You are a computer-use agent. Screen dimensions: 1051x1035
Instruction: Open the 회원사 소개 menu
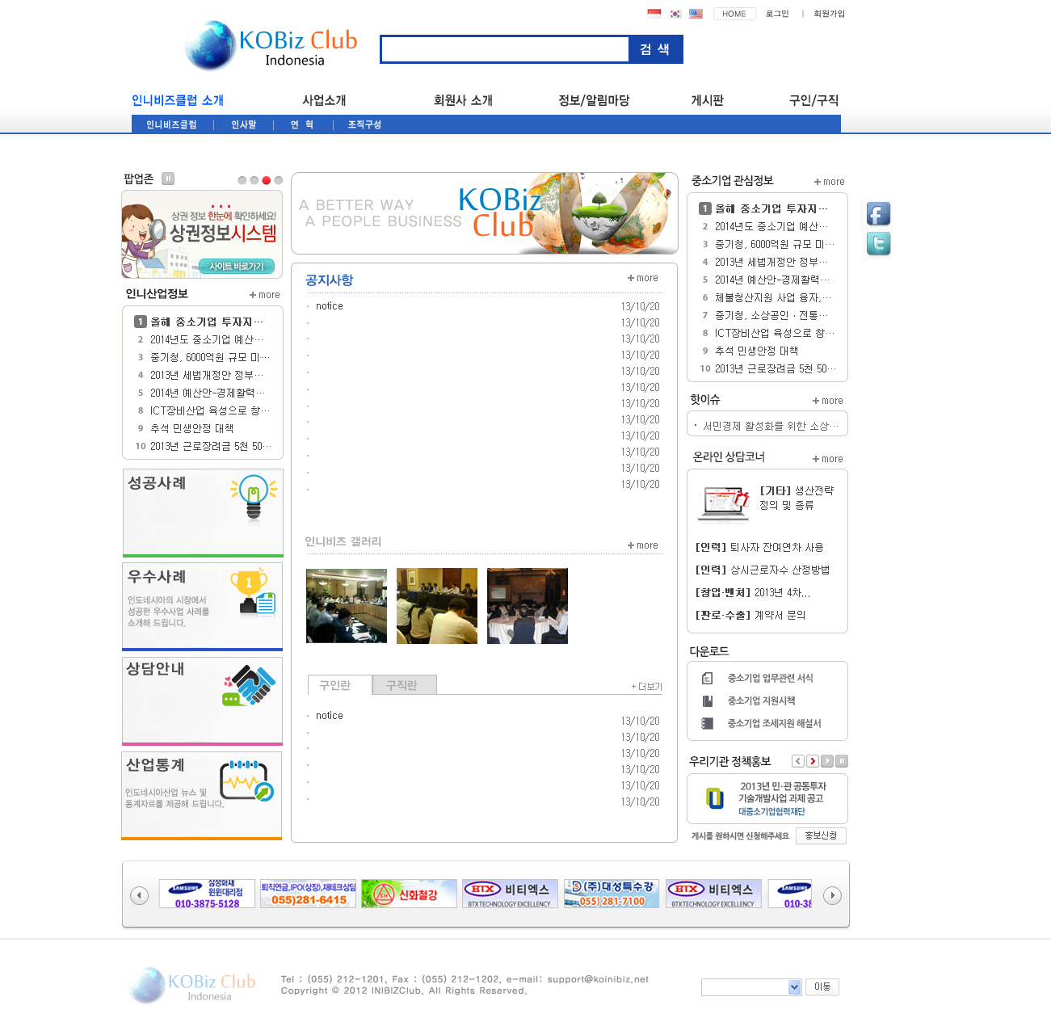tap(463, 100)
